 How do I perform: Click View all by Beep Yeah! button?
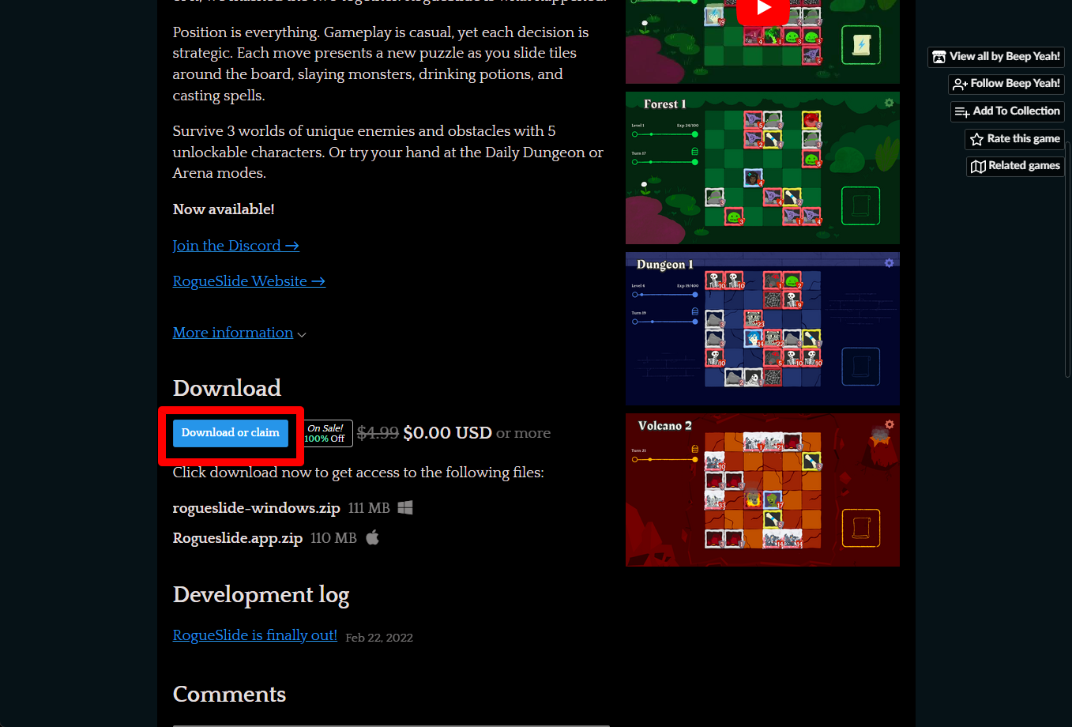[996, 57]
